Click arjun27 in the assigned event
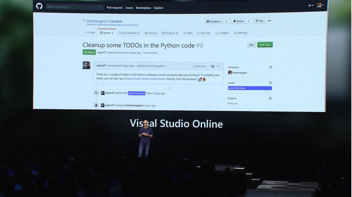This screenshot has height=197, width=352. point(110,105)
